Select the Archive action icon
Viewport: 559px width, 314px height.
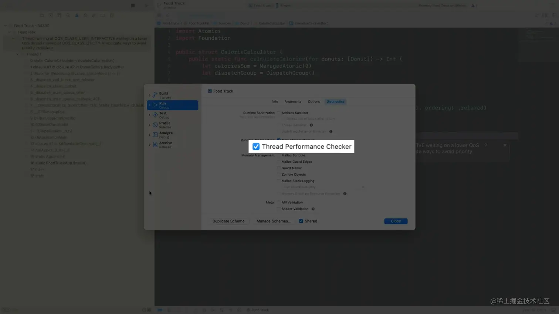point(155,145)
